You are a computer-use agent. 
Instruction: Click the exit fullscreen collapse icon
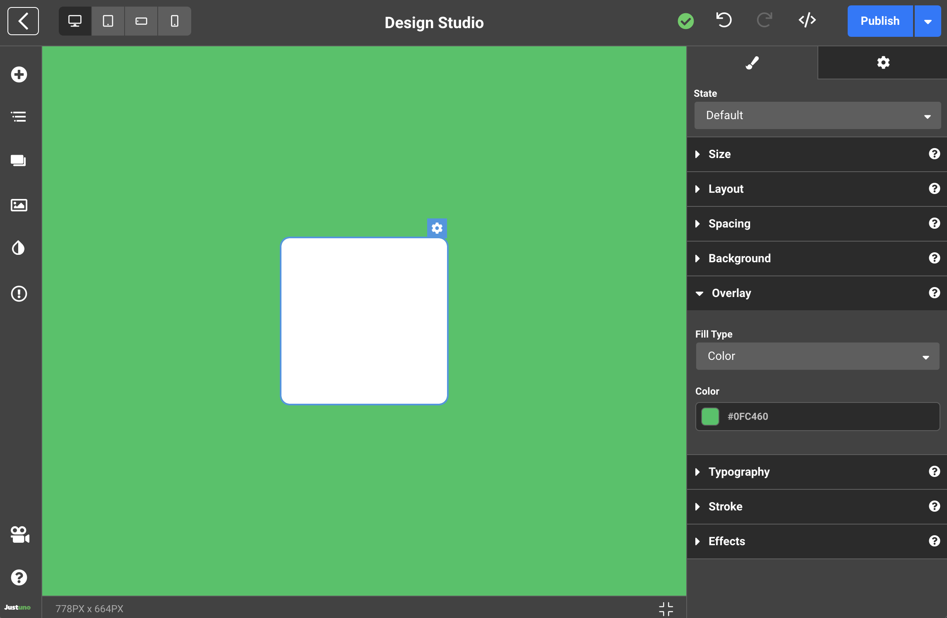click(666, 608)
